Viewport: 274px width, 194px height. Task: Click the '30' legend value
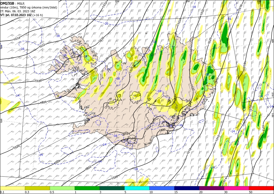coord(226,192)
